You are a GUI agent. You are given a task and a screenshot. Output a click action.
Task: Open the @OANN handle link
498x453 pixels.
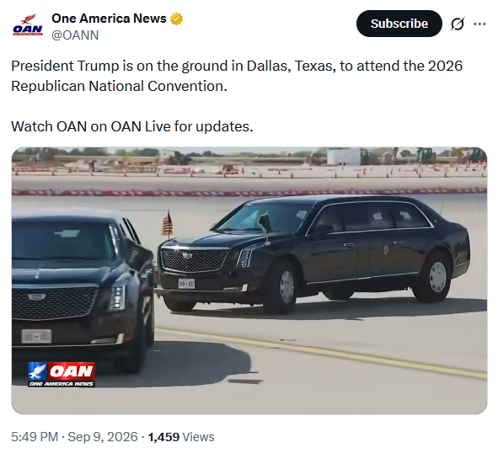[x=75, y=35]
